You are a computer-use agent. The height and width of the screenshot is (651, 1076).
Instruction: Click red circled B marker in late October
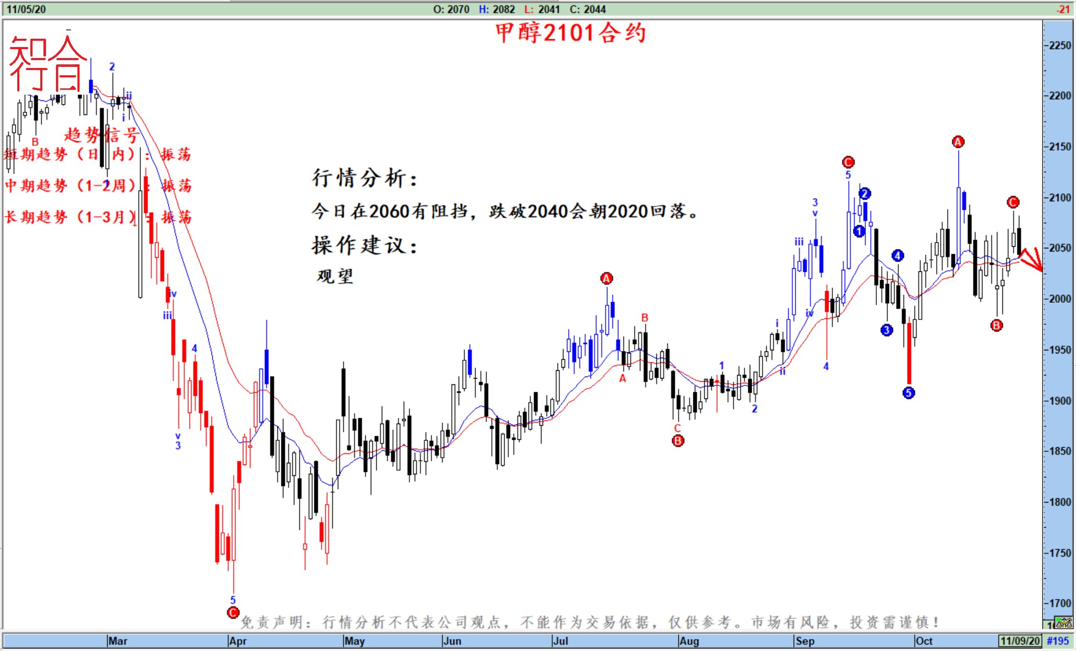coord(996,325)
